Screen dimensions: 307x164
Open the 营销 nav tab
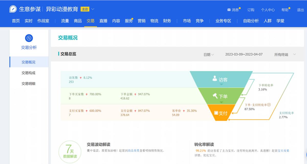point(141,21)
